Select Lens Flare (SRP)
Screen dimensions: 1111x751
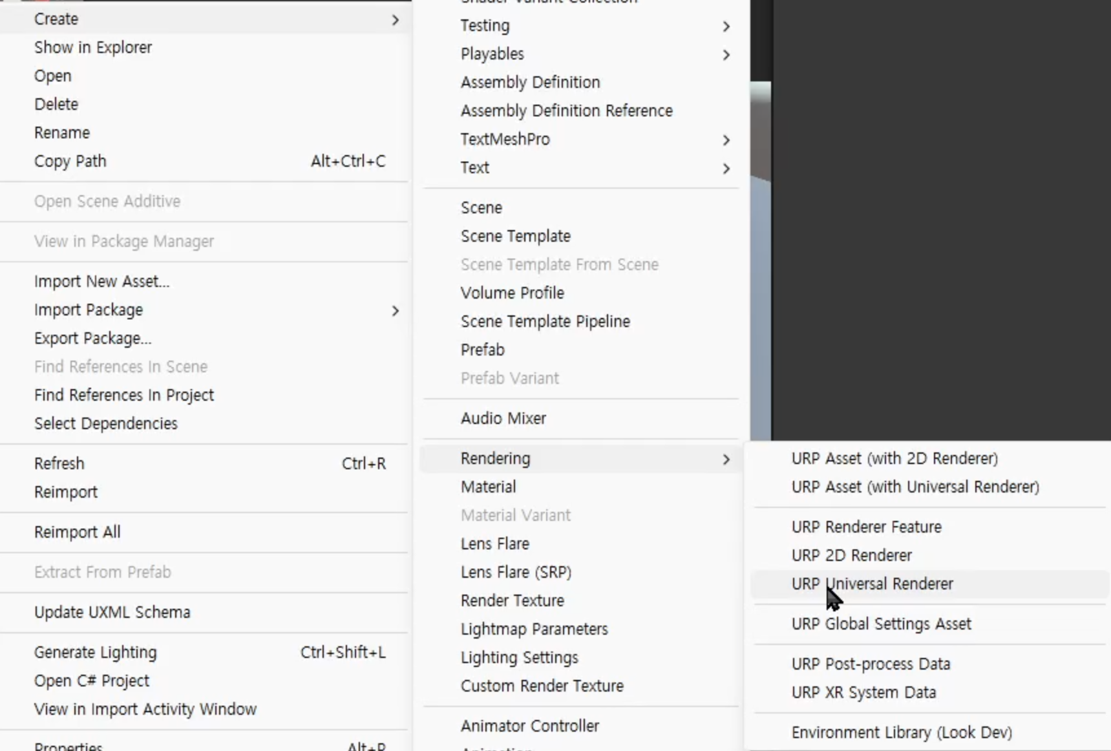(580, 573)
